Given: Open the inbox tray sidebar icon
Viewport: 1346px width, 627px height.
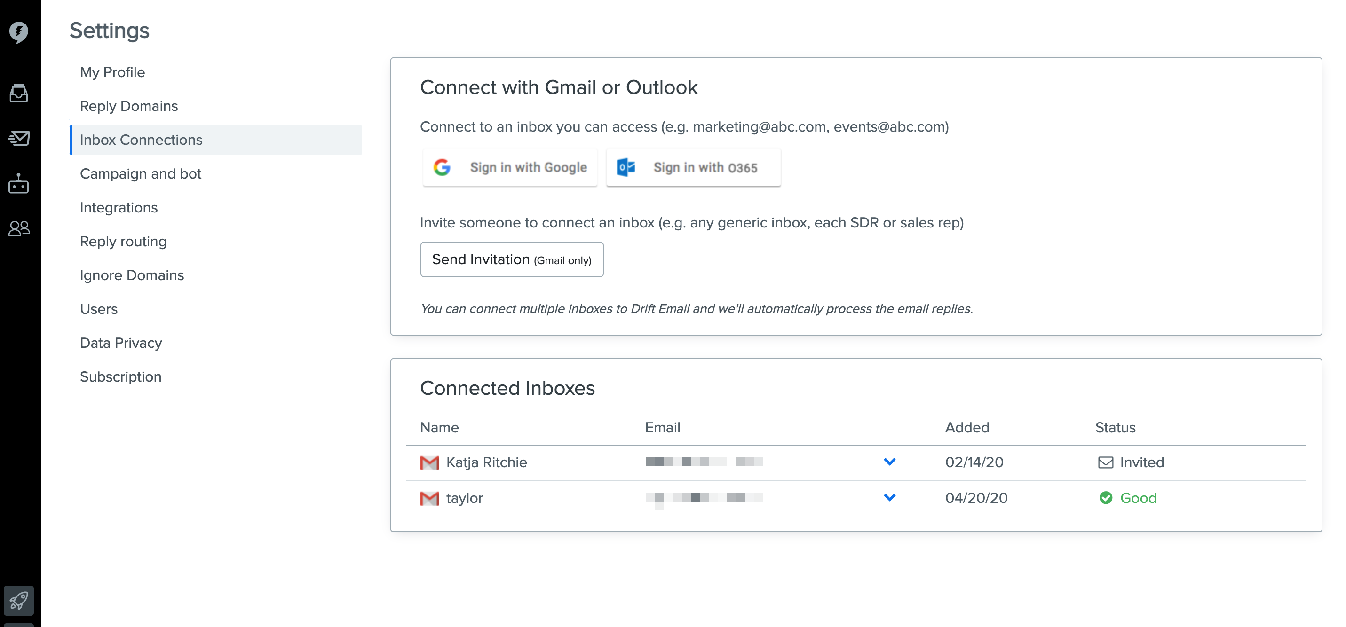Looking at the screenshot, I should pos(19,93).
